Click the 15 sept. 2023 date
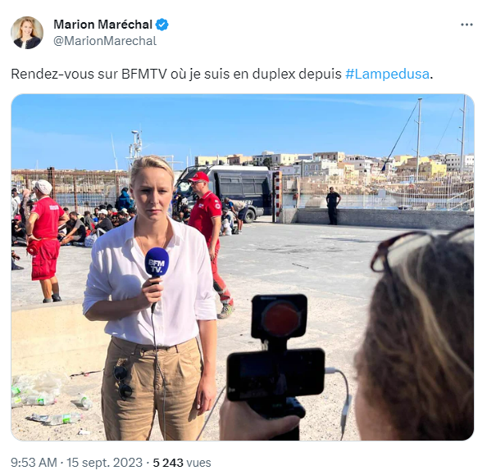 104,462
